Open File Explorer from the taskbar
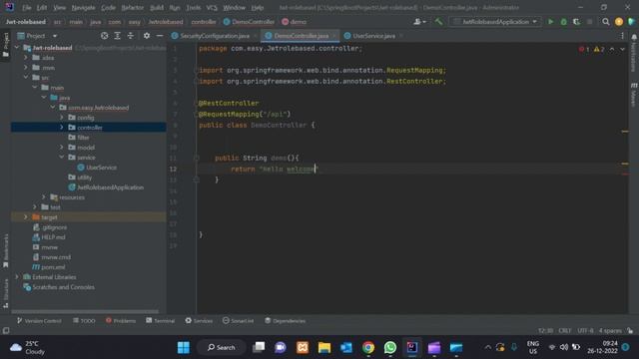639x359 pixels. pos(324,348)
